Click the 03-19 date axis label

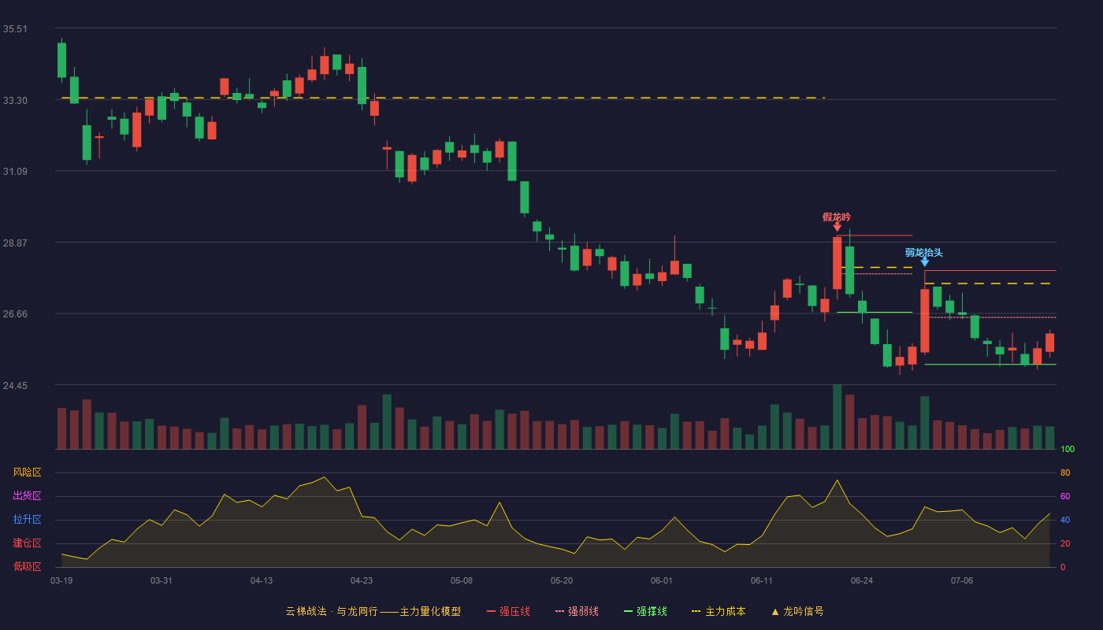click(61, 580)
